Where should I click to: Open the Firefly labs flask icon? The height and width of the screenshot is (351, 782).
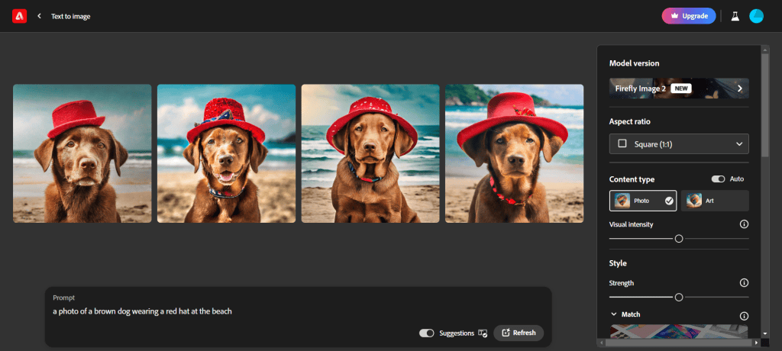(x=735, y=16)
